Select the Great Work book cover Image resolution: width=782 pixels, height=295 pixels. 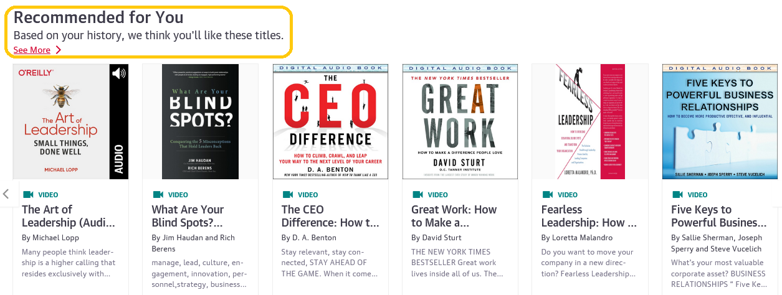pos(460,121)
